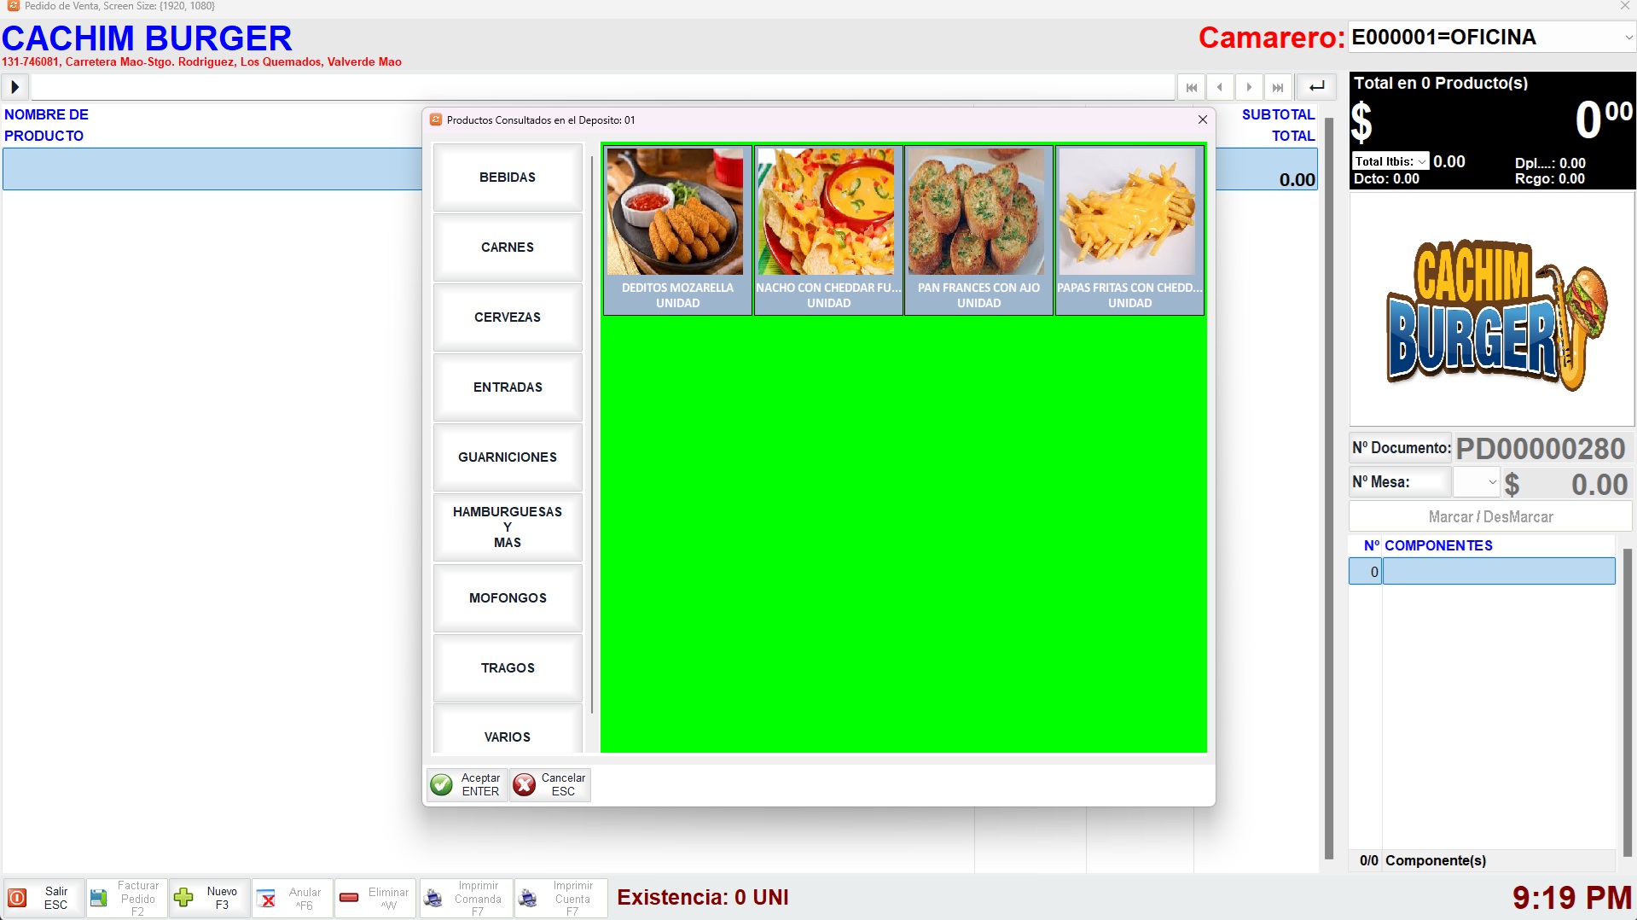
Task: Open the Total Itbis dropdown
Action: 1421,161
